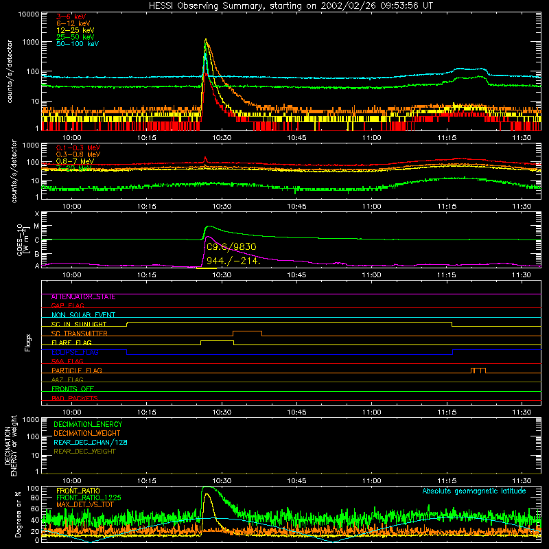Click the DECIMATION_WEIGHT legend label
The image size is (549, 549).
point(87,434)
